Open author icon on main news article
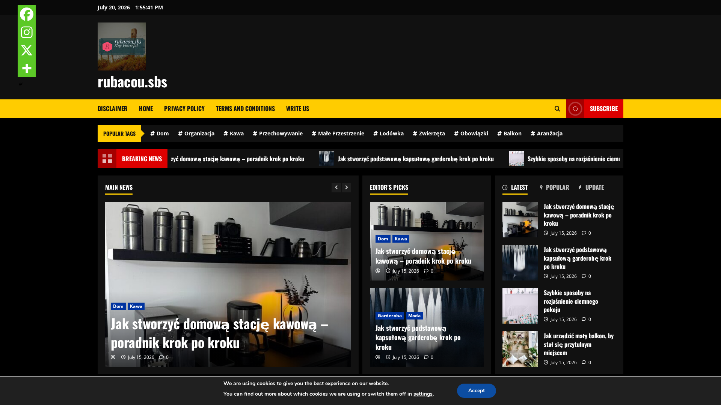The width and height of the screenshot is (721, 405). click(x=113, y=357)
